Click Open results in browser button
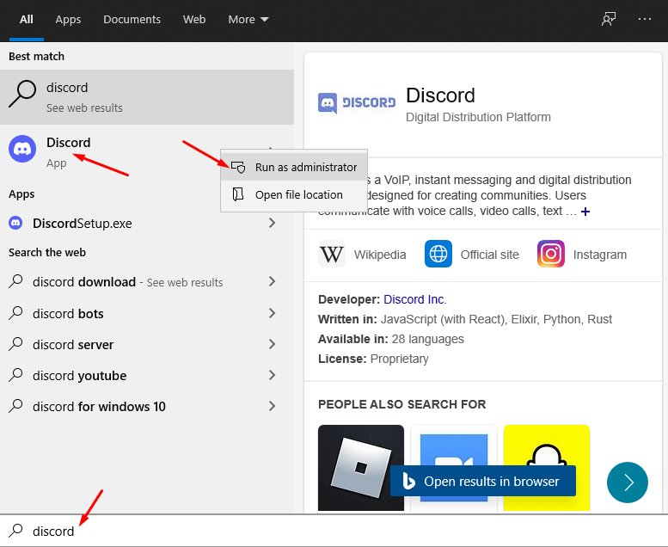 483,481
